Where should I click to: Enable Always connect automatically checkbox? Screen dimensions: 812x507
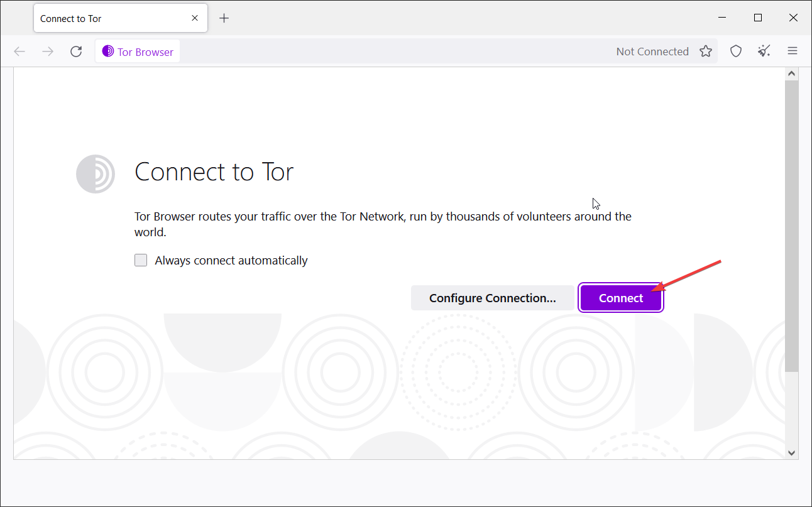point(141,260)
